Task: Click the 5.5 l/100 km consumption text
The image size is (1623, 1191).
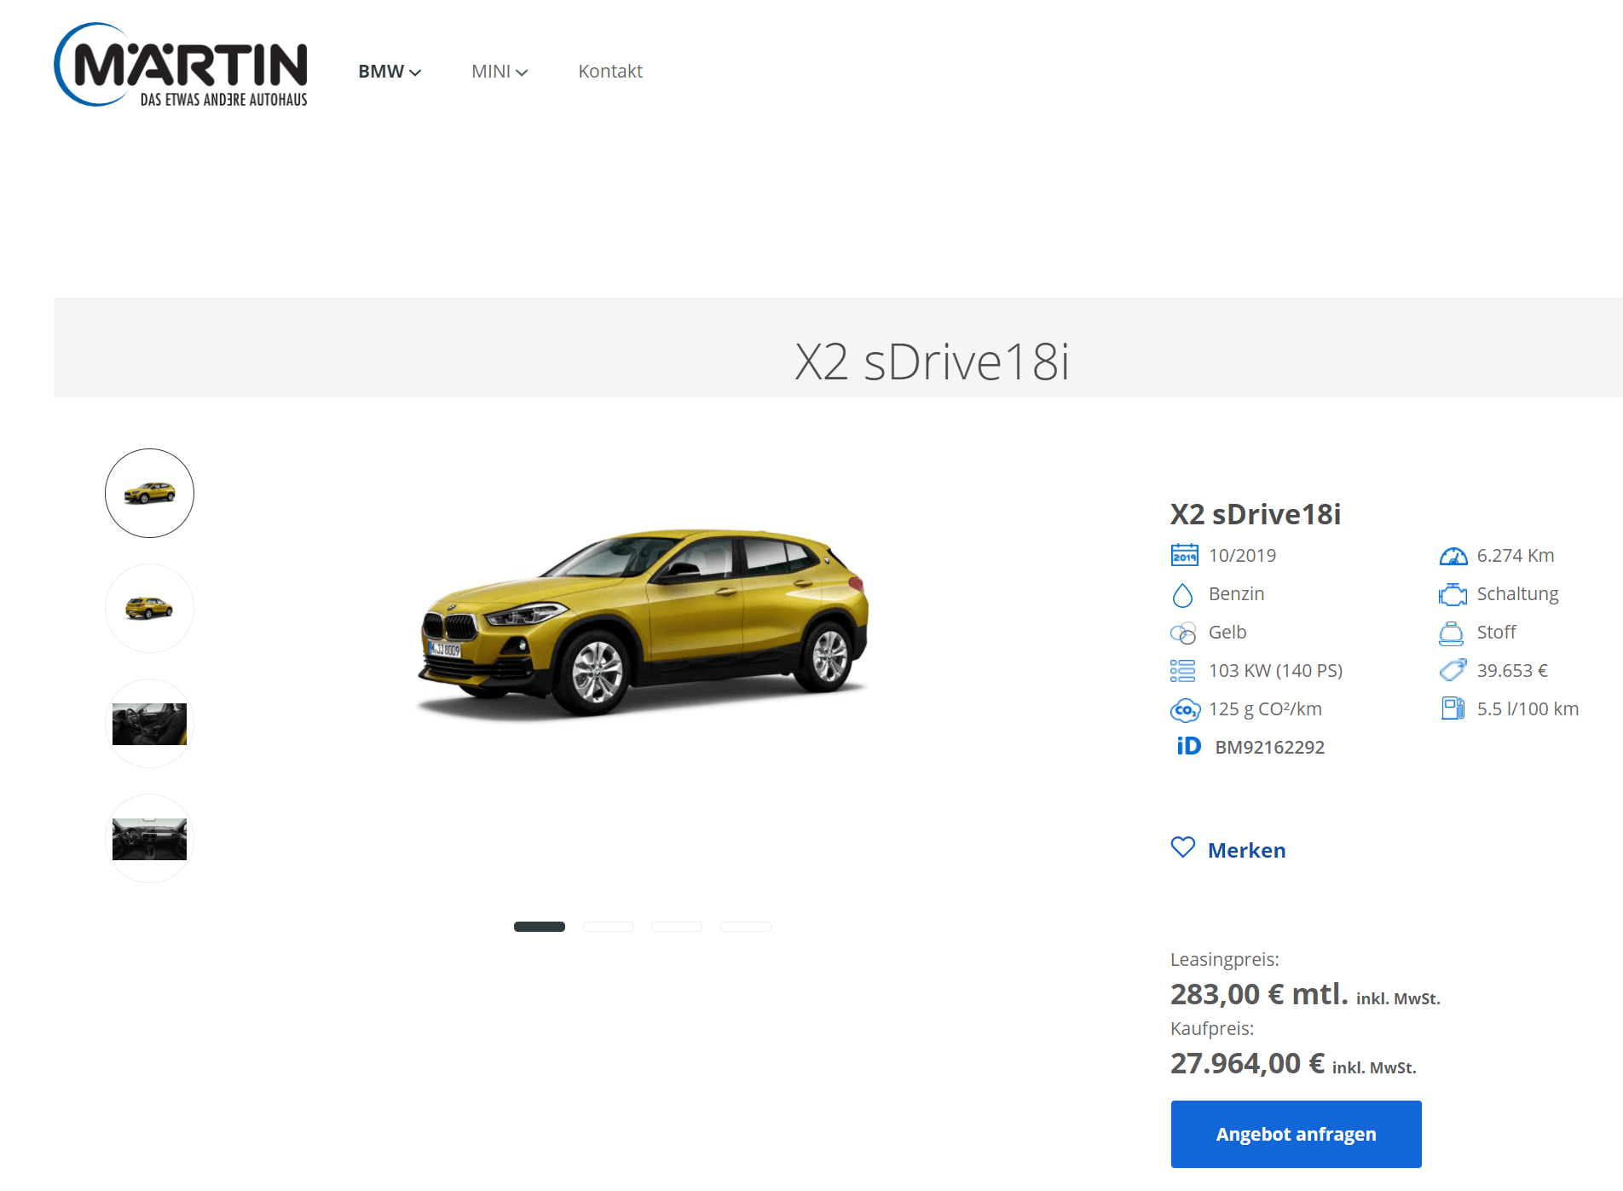Action: click(x=1528, y=709)
